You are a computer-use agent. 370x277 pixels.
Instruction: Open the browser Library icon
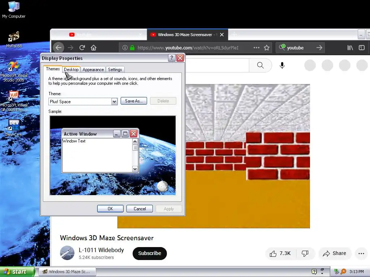pyautogui.click(x=350, y=48)
